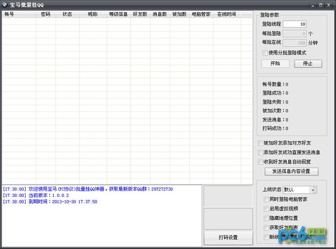Click log line 到期时间 2013-10-30
The height and width of the screenshot is (249, 336).
point(50,201)
